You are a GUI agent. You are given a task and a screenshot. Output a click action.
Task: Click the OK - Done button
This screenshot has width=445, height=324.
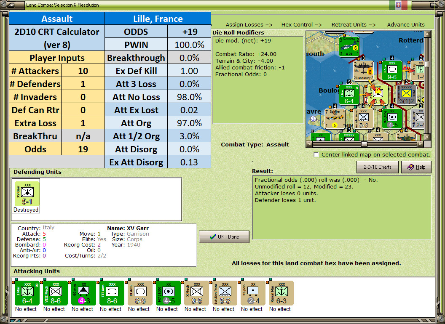224,237
